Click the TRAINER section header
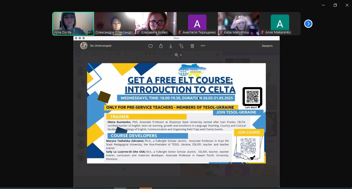Viewport: 352px width, 189px height. pos(146,117)
